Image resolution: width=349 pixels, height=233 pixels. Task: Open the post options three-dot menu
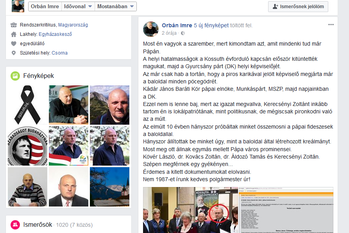[x=331, y=25]
